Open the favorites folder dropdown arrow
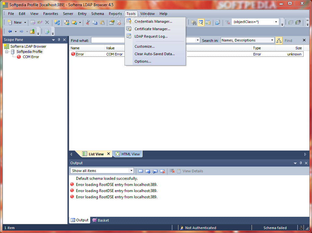 (x=80, y=22)
